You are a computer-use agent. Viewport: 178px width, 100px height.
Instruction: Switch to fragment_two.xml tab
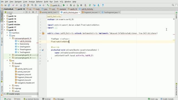[x=91, y=12]
